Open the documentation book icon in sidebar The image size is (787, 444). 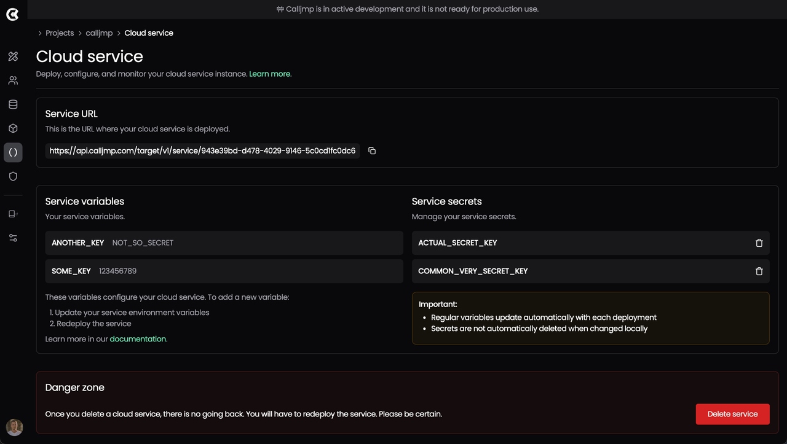(x=13, y=214)
